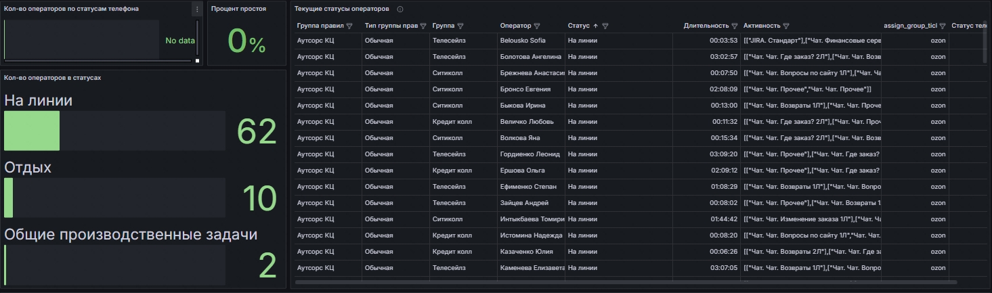Open the filter for the assign_group_ticl column
Image resolution: width=992 pixels, height=293 pixels.
coord(943,26)
